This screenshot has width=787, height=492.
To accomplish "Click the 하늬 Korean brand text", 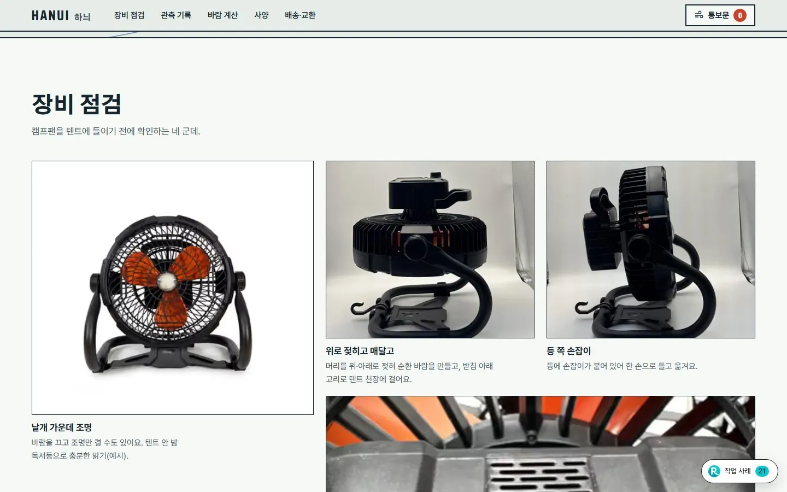I will tap(82, 17).
